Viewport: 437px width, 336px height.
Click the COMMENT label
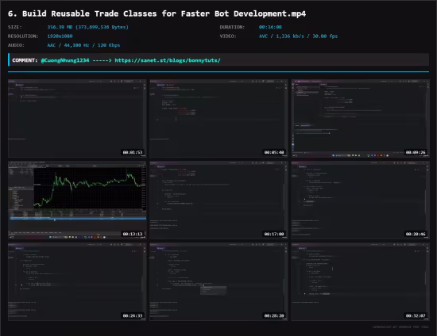pos(25,60)
